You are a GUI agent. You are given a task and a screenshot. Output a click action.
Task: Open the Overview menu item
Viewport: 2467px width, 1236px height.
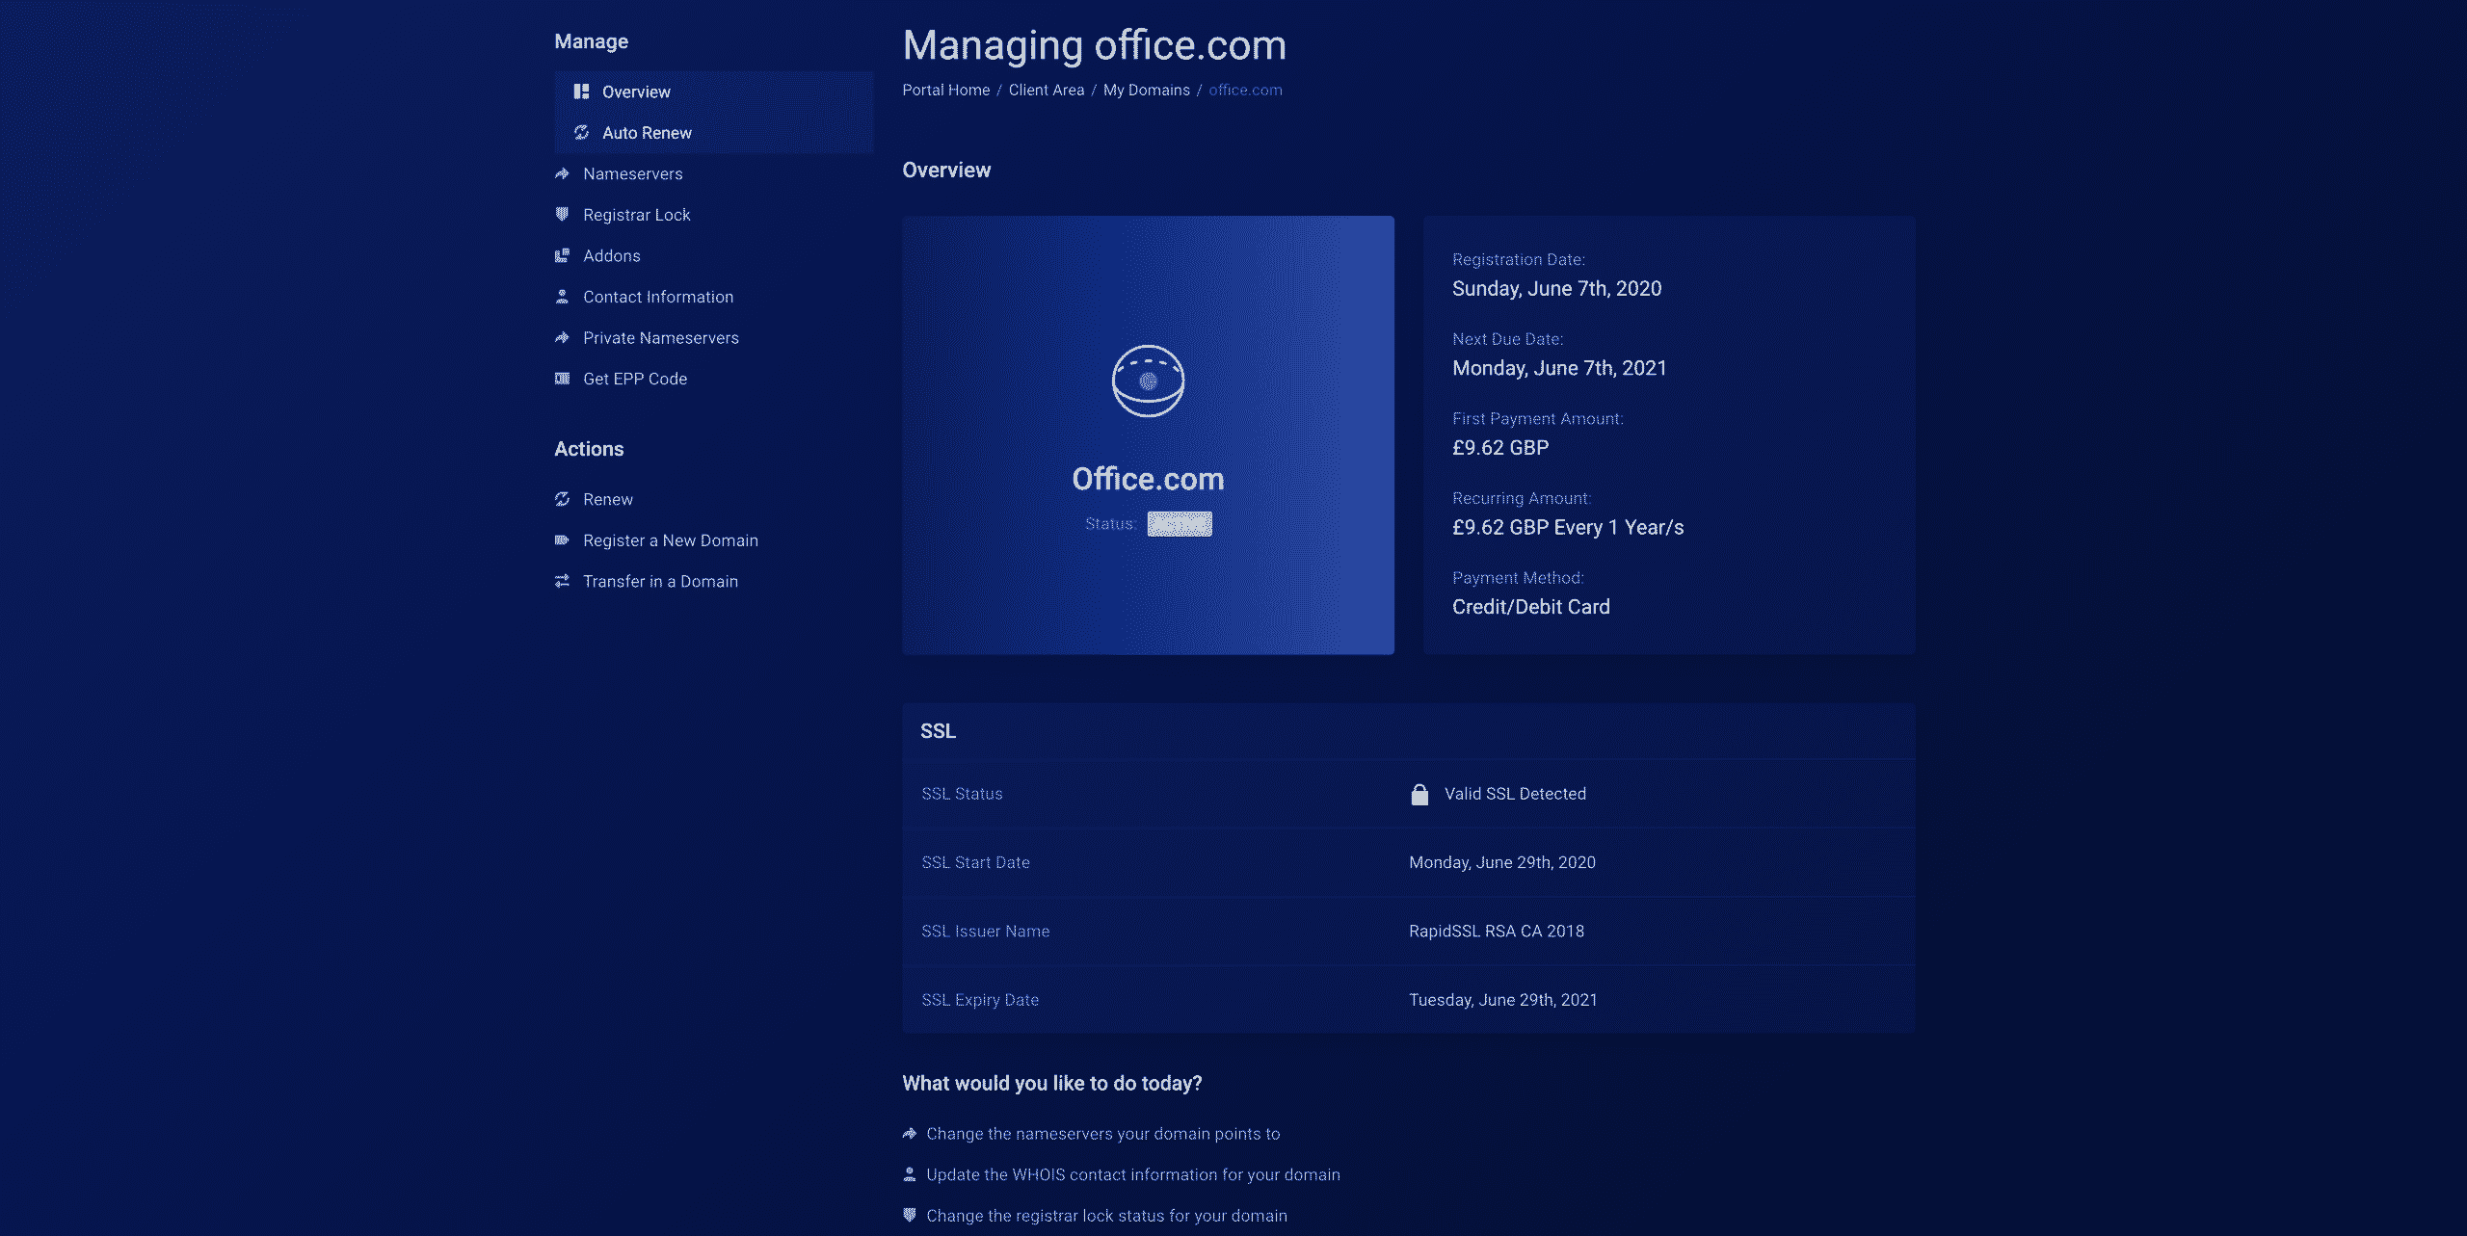click(x=713, y=92)
